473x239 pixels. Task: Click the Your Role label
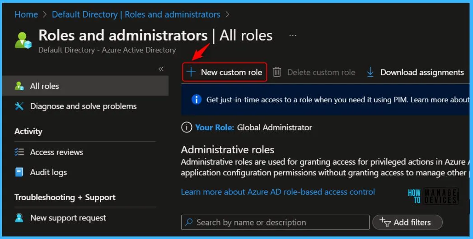(215, 127)
